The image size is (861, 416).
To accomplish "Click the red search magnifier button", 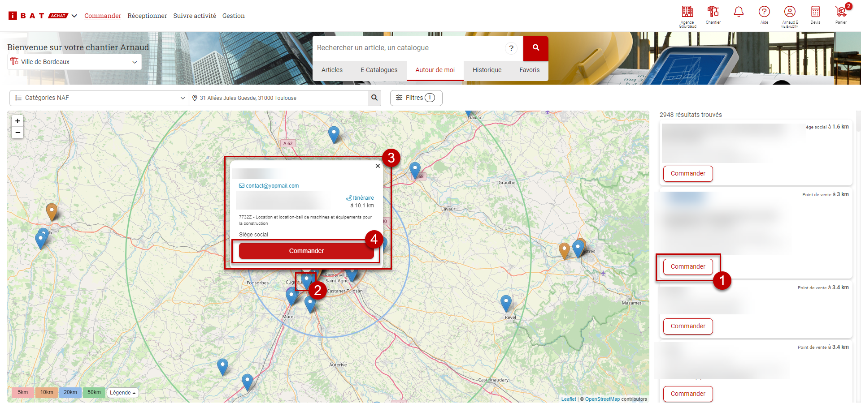I will 536,48.
